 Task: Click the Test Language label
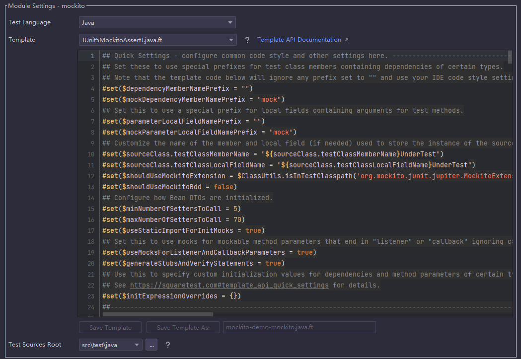[x=30, y=22]
